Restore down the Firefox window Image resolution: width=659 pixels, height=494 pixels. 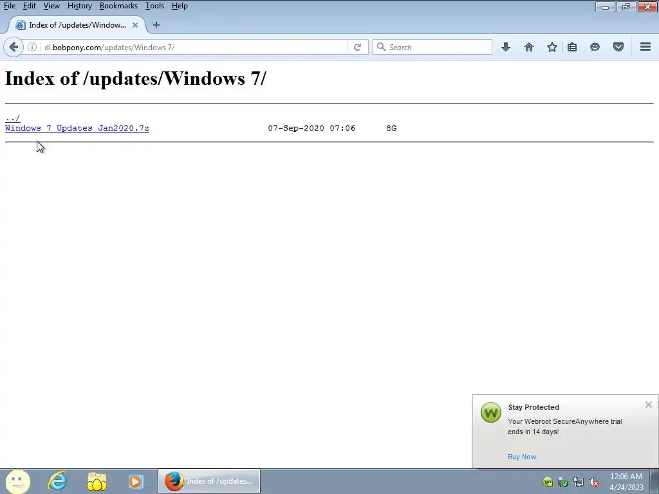[x=626, y=6]
